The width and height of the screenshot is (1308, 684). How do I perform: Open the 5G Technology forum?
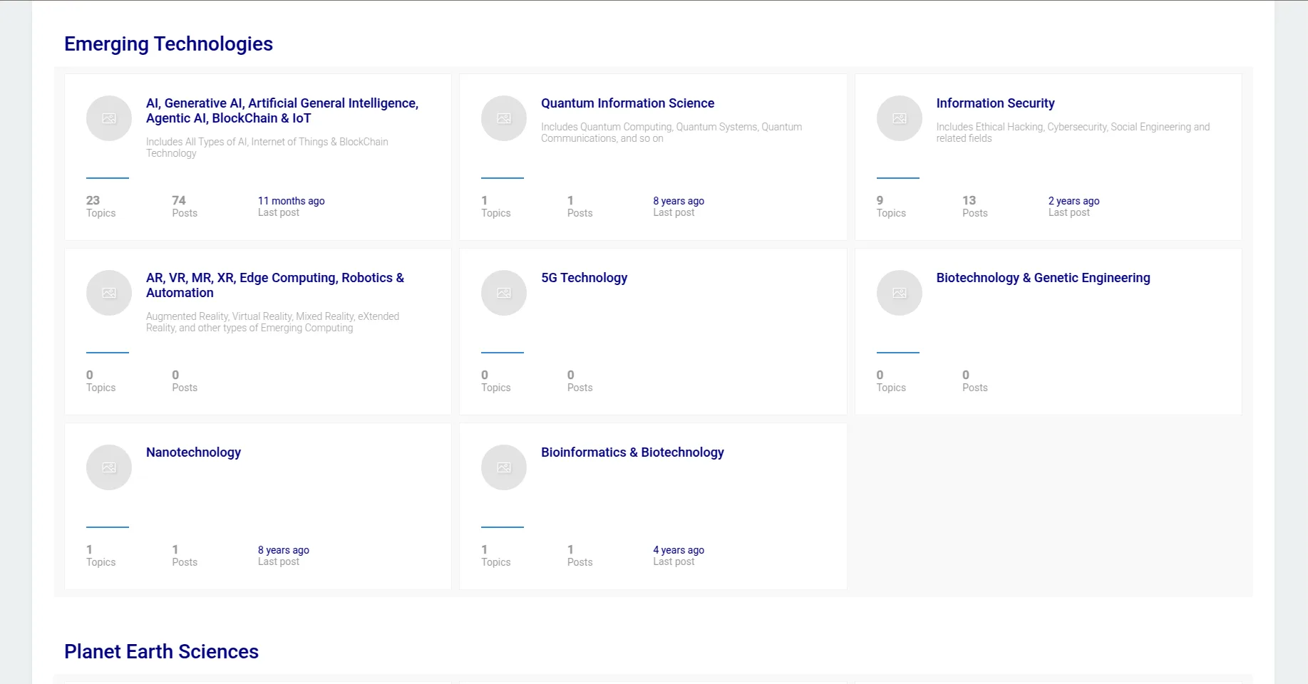(x=584, y=278)
